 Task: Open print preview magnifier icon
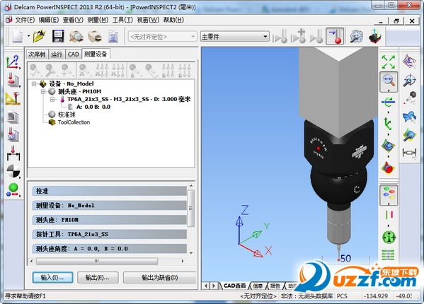(x=76, y=36)
